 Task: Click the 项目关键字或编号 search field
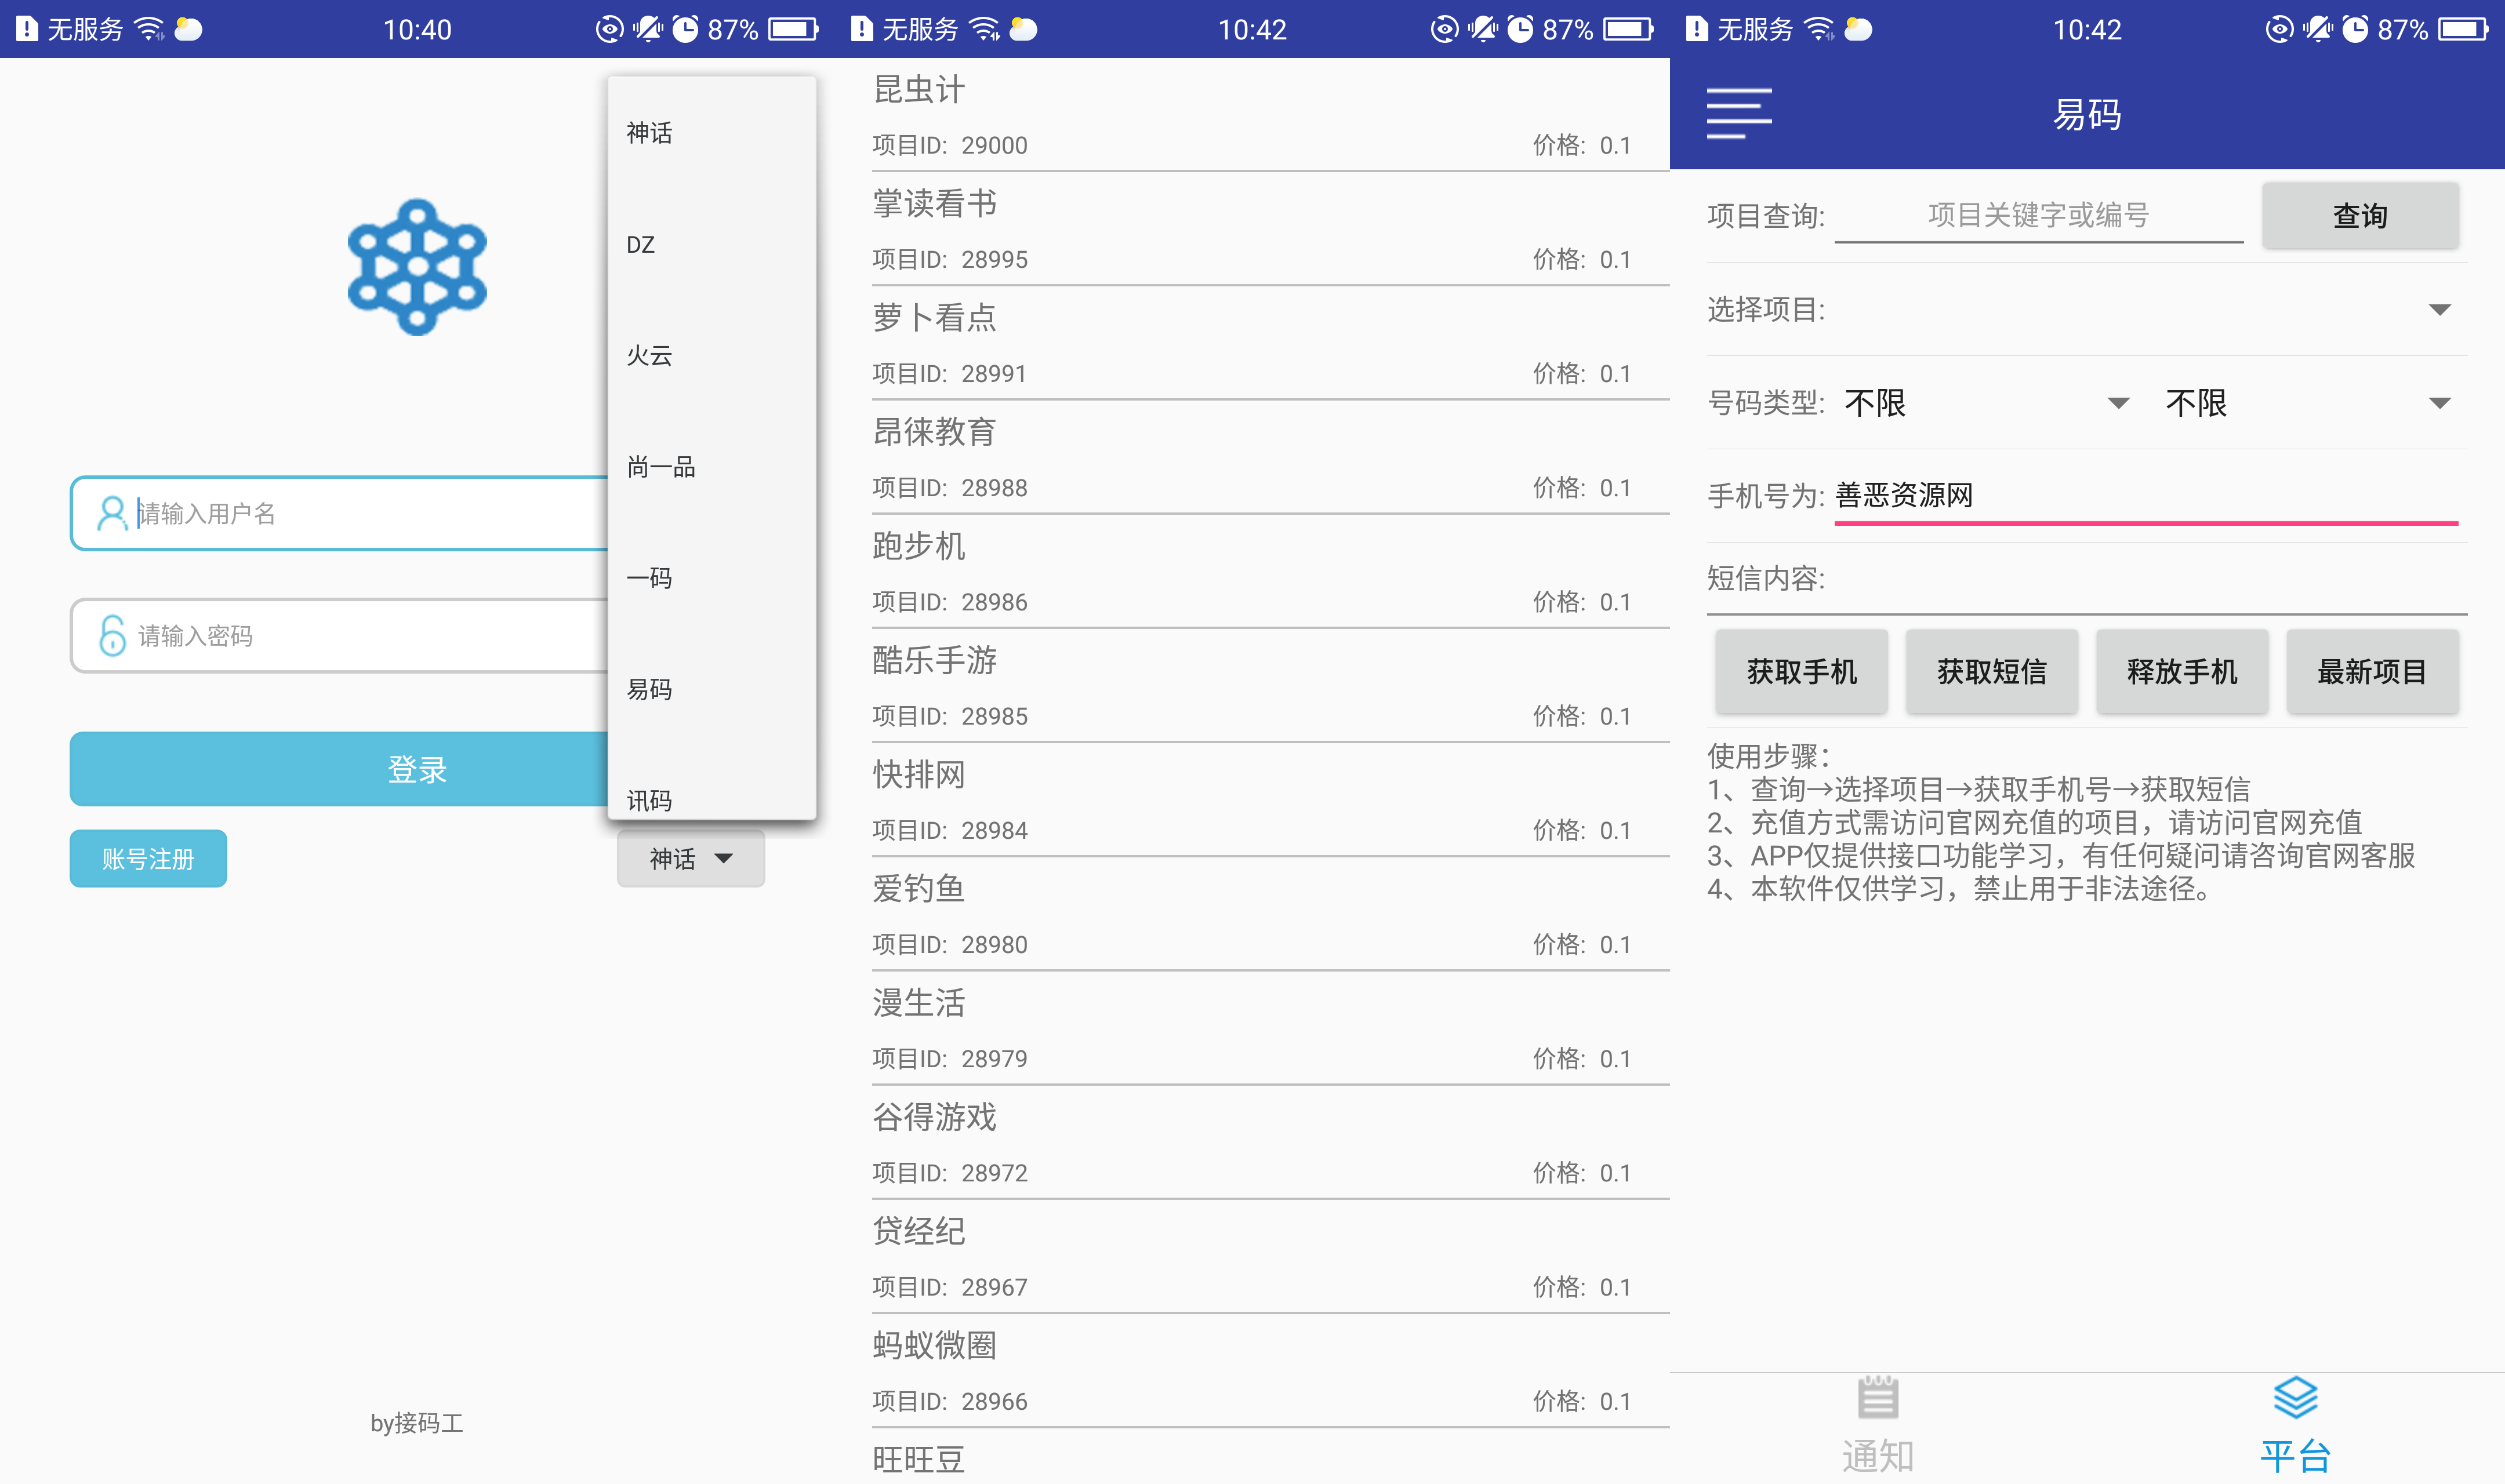(x=2038, y=215)
